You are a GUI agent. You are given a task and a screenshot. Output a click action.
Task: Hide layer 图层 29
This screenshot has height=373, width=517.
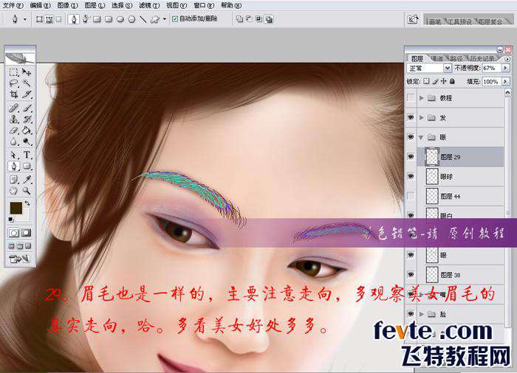click(411, 157)
